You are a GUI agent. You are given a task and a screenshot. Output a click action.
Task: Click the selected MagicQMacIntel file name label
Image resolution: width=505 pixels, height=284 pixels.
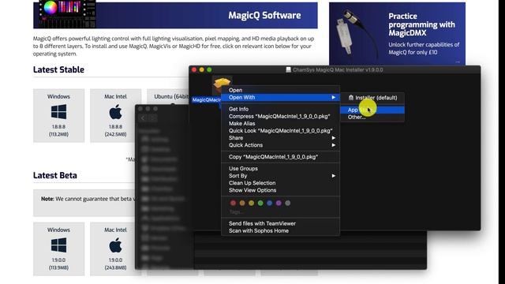pyautogui.click(x=207, y=100)
